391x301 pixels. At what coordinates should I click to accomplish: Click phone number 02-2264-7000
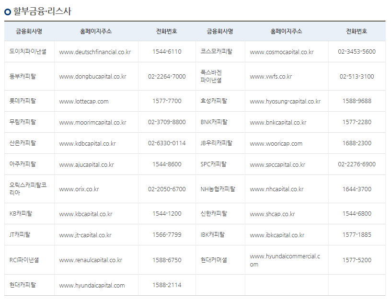coord(167,76)
